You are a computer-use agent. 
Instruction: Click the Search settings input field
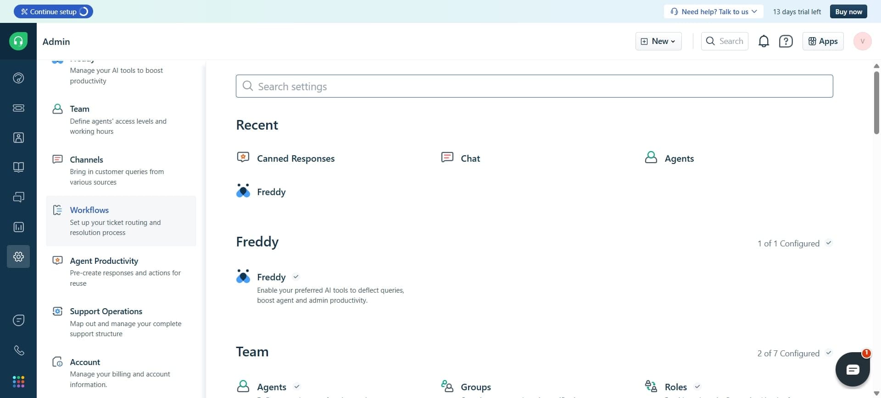coord(534,87)
